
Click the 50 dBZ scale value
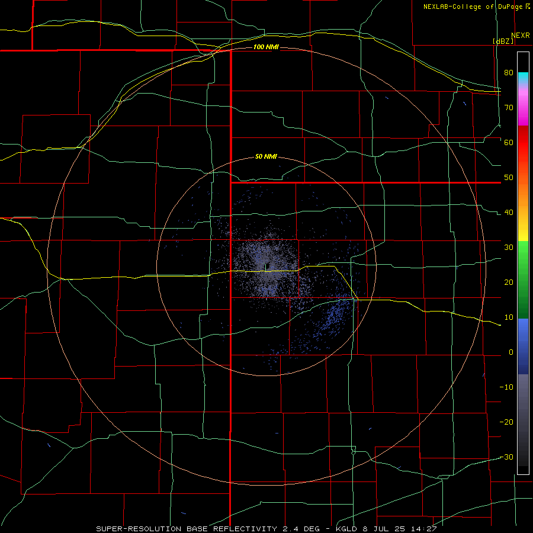pyautogui.click(x=509, y=178)
